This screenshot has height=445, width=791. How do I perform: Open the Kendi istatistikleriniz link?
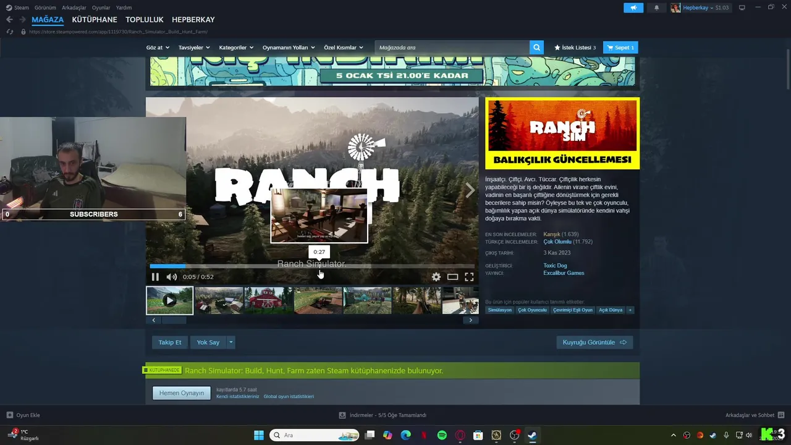[x=238, y=396]
